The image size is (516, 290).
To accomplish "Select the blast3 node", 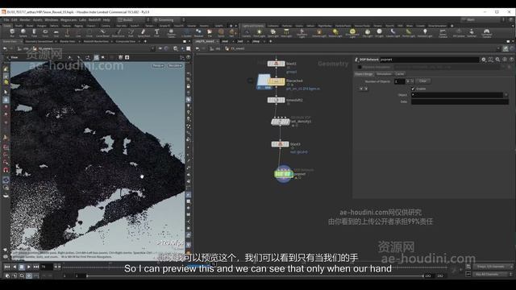I will [x=280, y=144].
